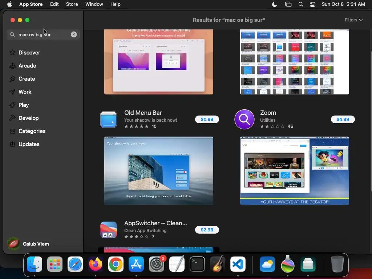
Task: Open Finder from the Dock
Action: (x=35, y=264)
